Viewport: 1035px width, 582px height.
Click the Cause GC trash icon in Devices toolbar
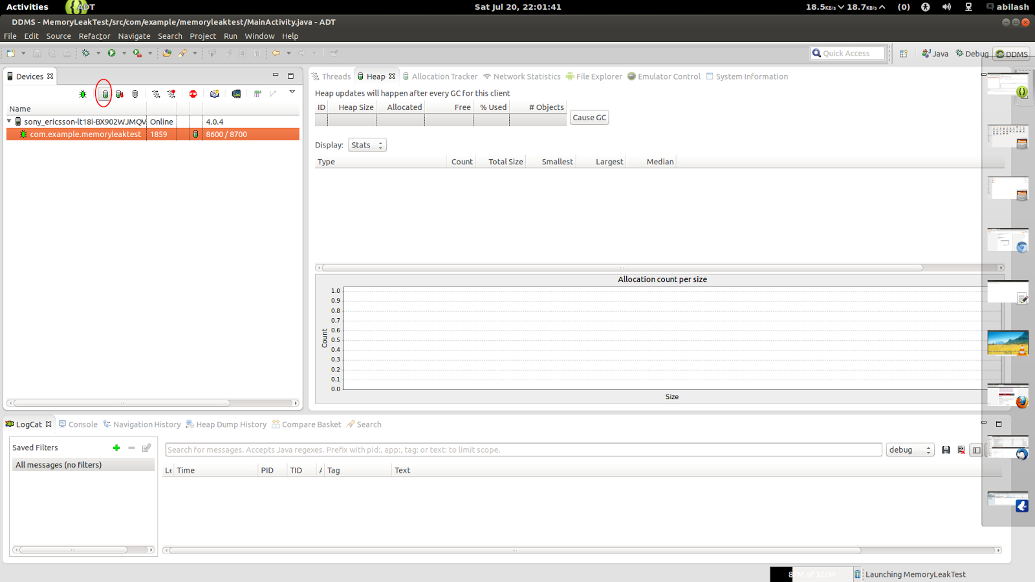pos(135,93)
